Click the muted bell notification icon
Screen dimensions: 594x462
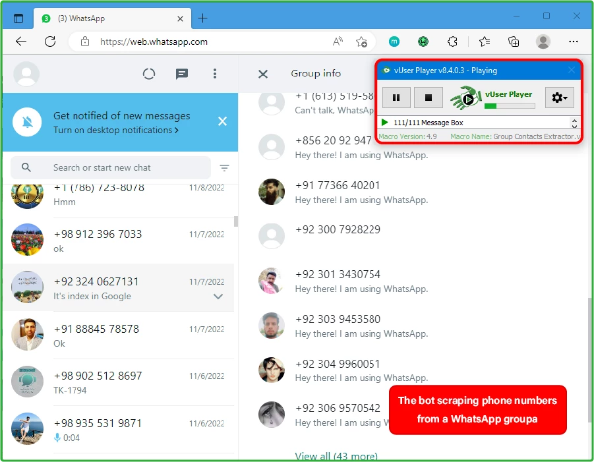coord(27,122)
